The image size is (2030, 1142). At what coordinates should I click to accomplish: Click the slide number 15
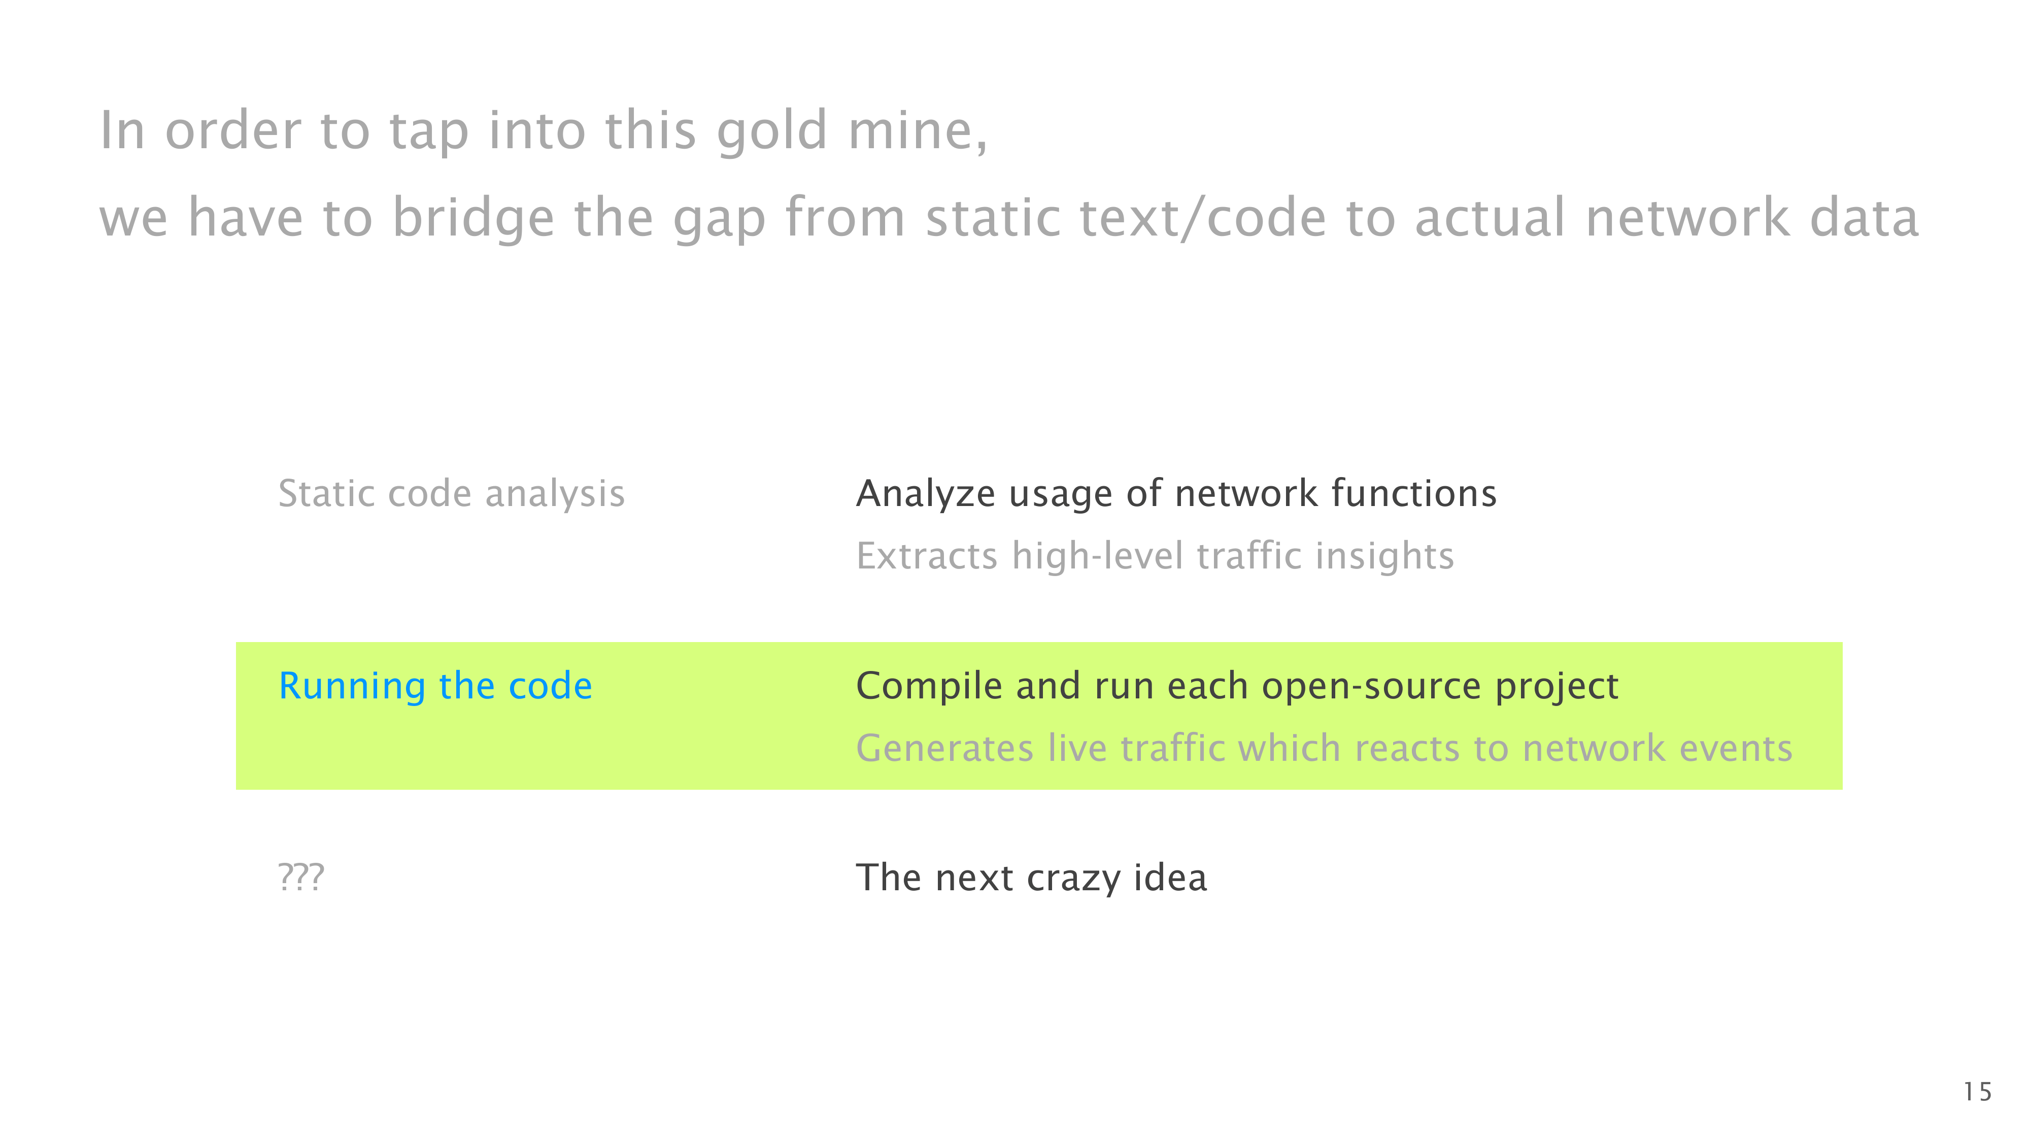[x=1976, y=1092]
